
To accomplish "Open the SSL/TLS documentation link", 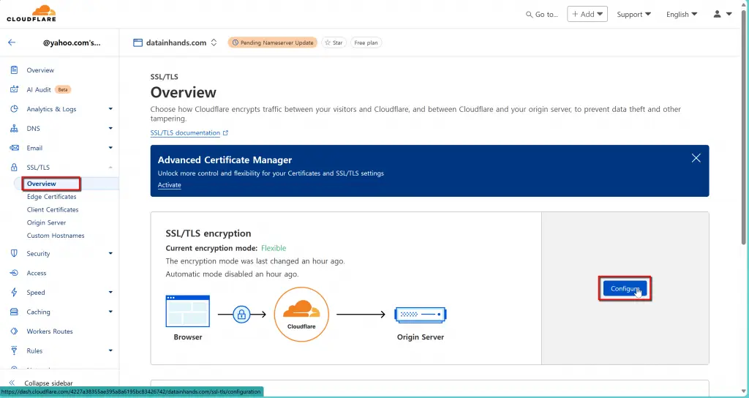I will click(x=185, y=133).
